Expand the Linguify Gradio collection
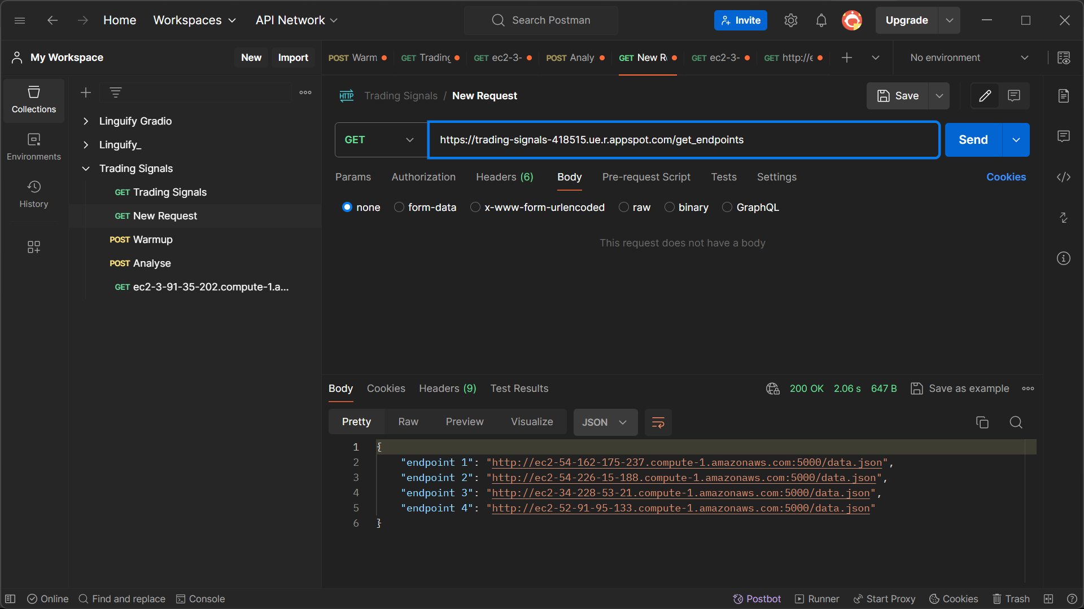1084x609 pixels. tap(86, 121)
